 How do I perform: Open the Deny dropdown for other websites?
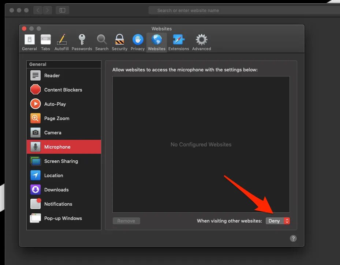pyautogui.click(x=277, y=221)
